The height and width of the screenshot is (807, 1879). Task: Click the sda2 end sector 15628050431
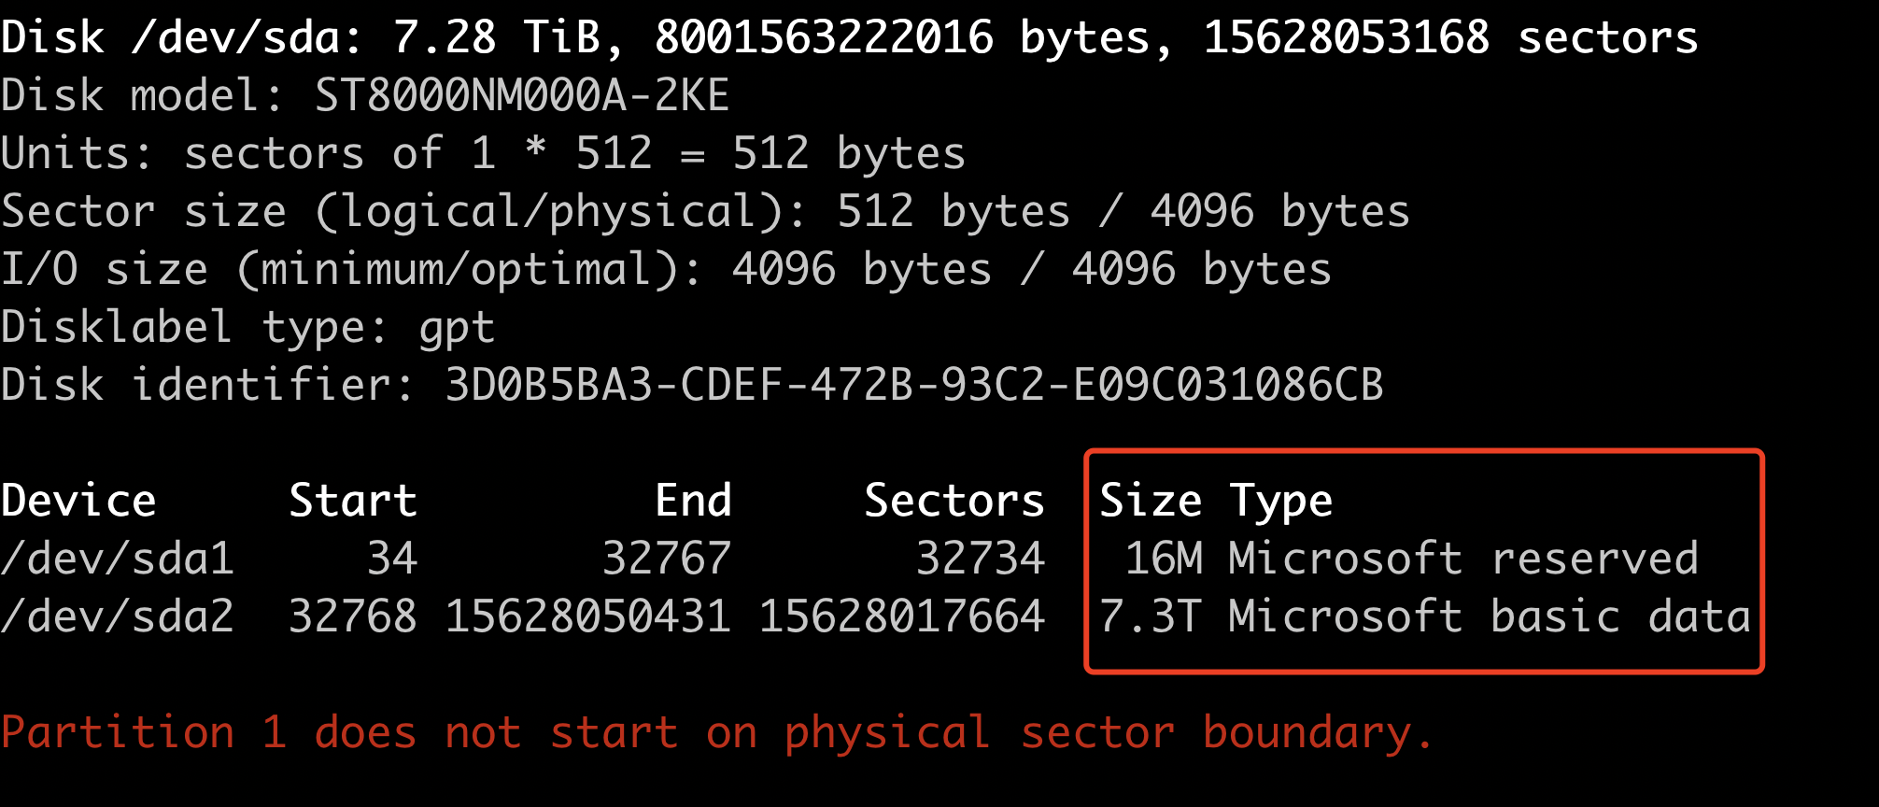tap(587, 616)
